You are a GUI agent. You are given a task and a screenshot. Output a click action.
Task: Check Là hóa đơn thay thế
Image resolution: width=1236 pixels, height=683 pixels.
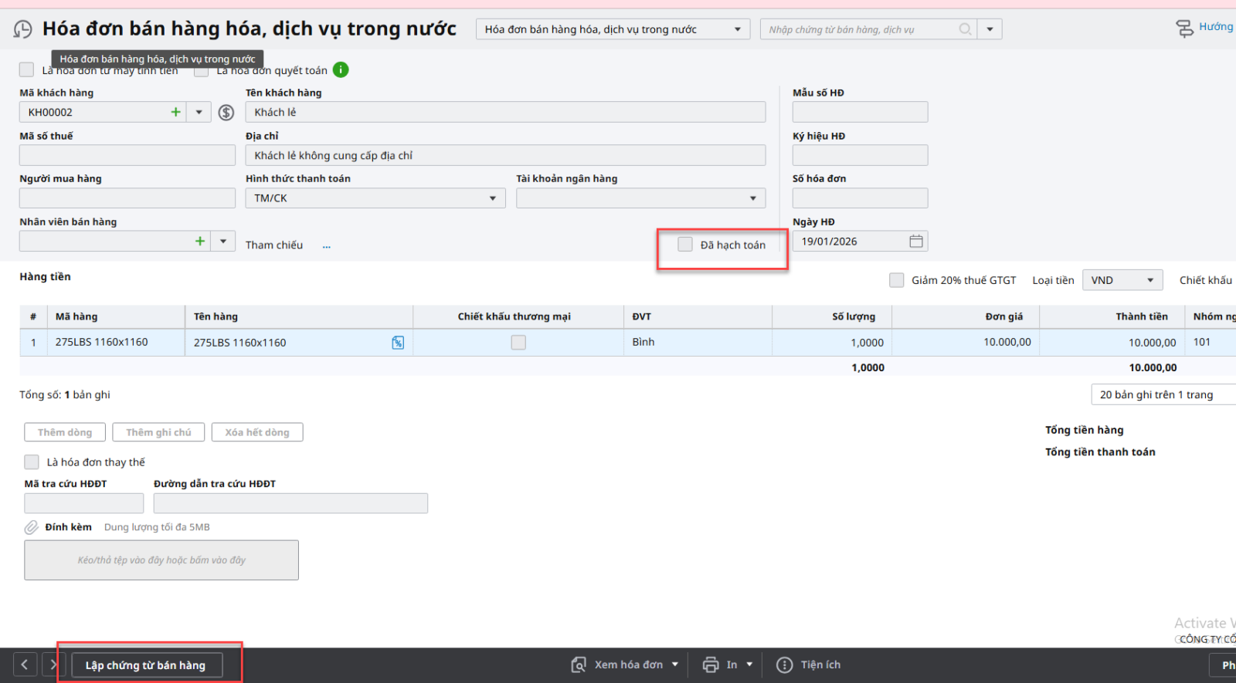coord(32,462)
